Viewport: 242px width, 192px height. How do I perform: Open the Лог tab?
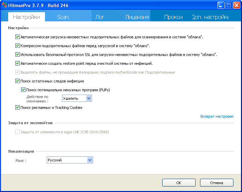[x=100, y=17]
